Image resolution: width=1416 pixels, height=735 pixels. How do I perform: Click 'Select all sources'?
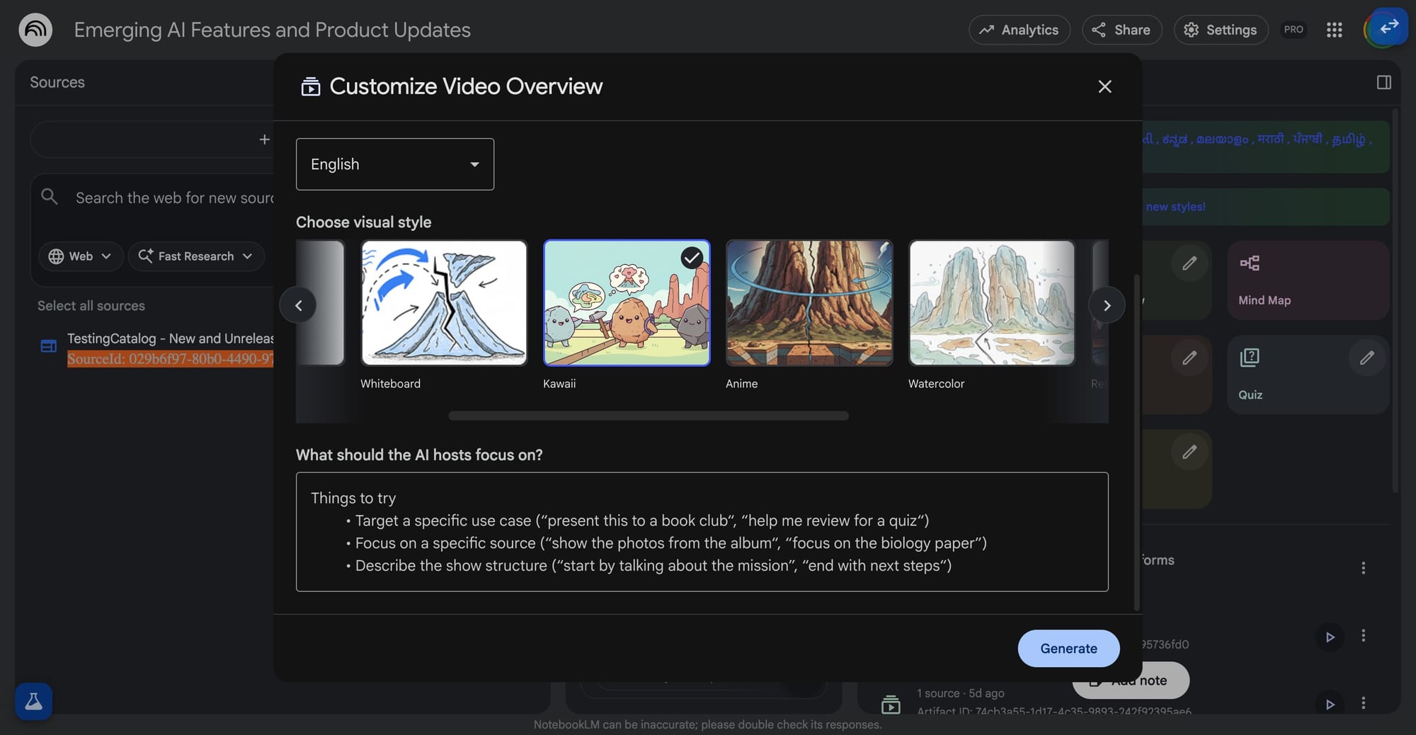pos(91,306)
